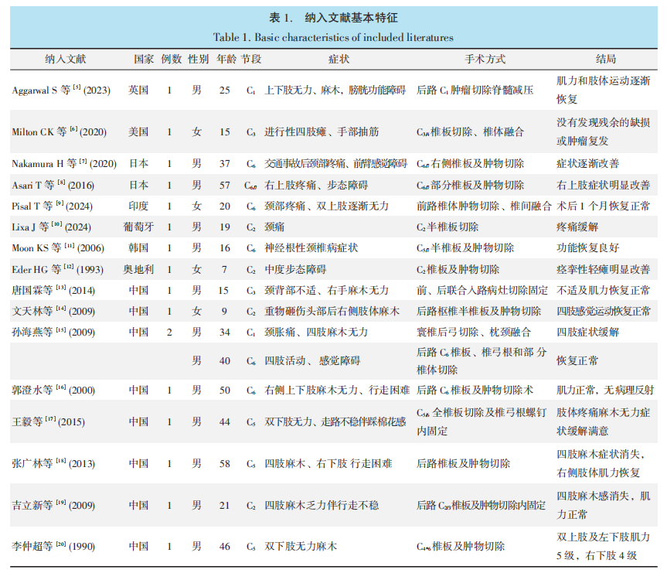
Task: Click the symptom '四肢麻木乏力伴行走不稳'
Action: pyautogui.click(x=322, y=505)
